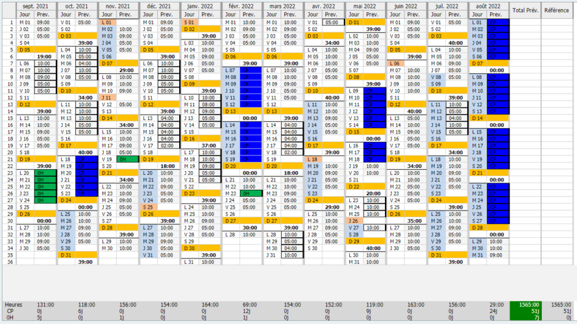Click the D 01 Sunday cell in mai 2022
This screenshot has height=324, width=577.
tap(354, 22)
